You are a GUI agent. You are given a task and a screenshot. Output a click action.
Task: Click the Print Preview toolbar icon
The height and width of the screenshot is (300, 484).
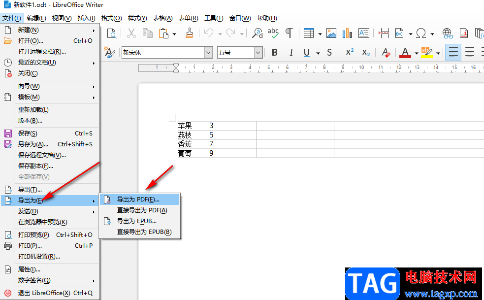click(111, 33)
